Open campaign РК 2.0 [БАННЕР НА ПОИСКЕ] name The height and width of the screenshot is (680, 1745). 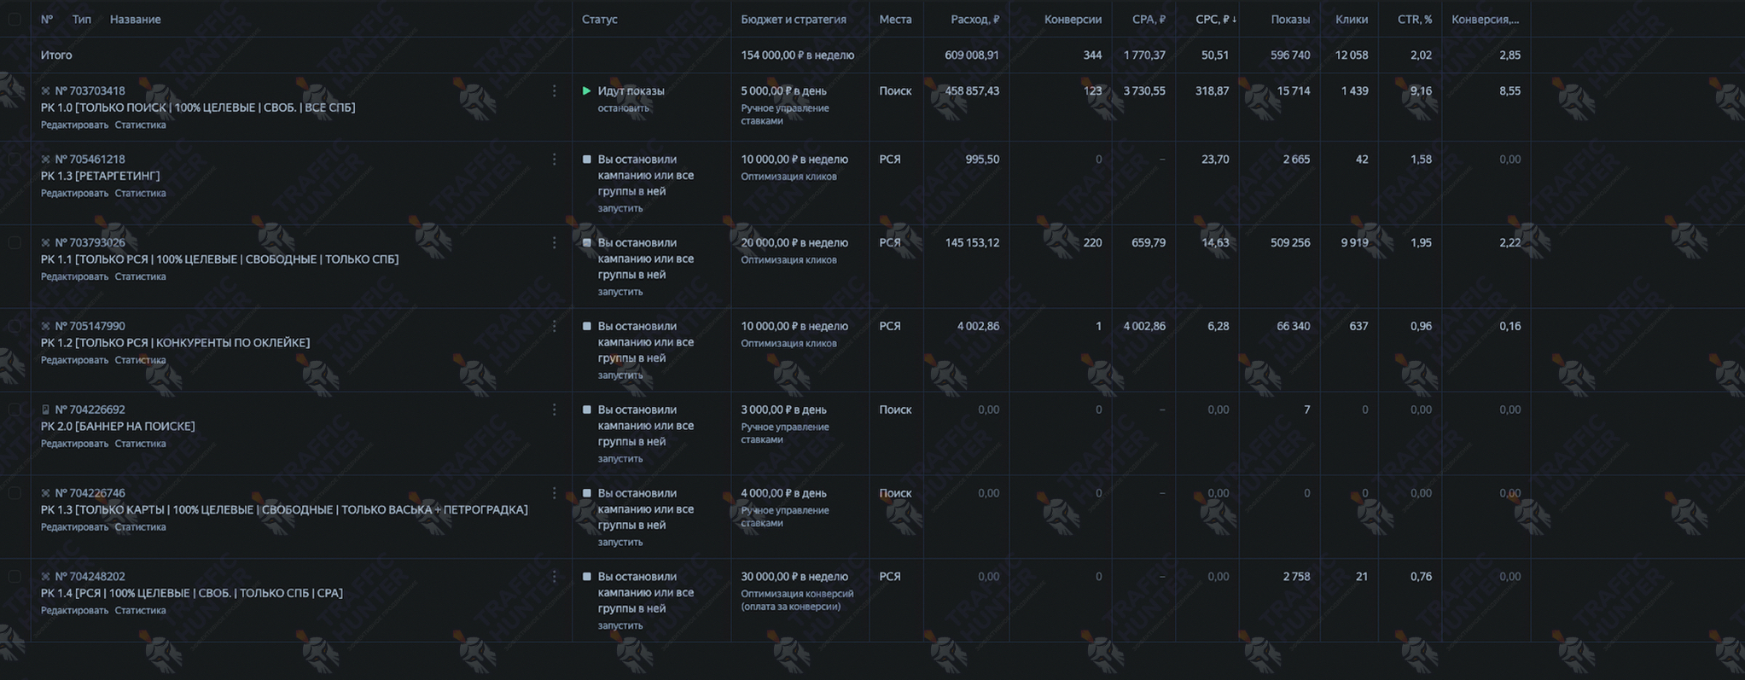[x=118, y=426]
